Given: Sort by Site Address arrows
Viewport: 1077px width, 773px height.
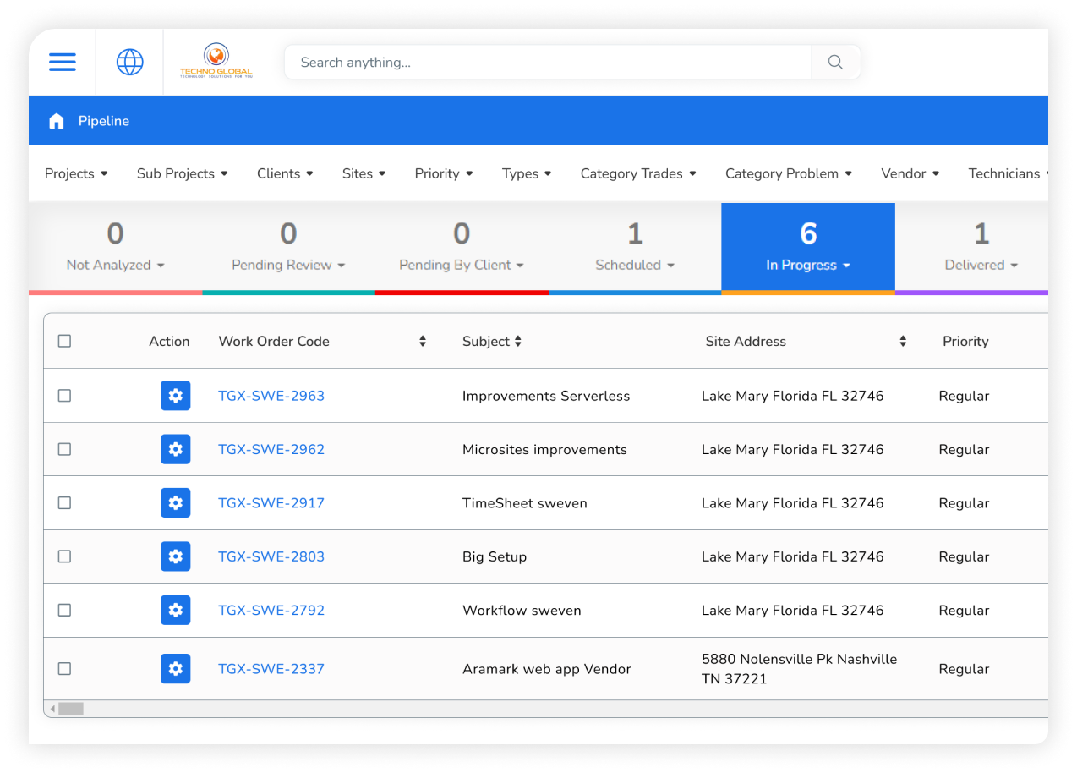Looking at the screenshot, I should 903,341.
